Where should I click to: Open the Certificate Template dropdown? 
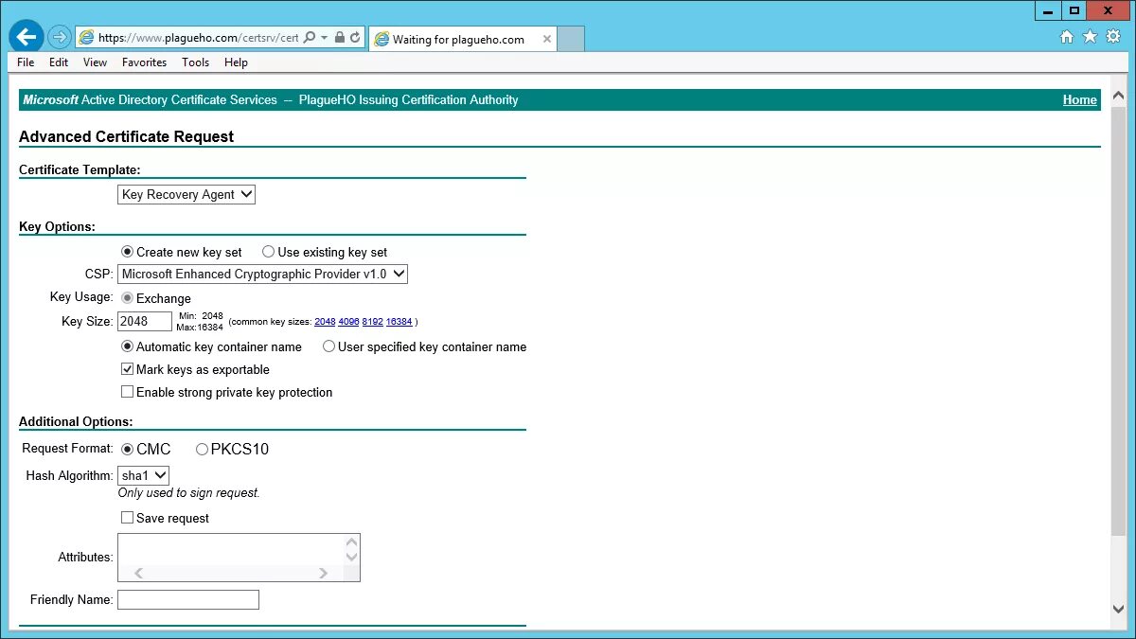pos(186,194)
